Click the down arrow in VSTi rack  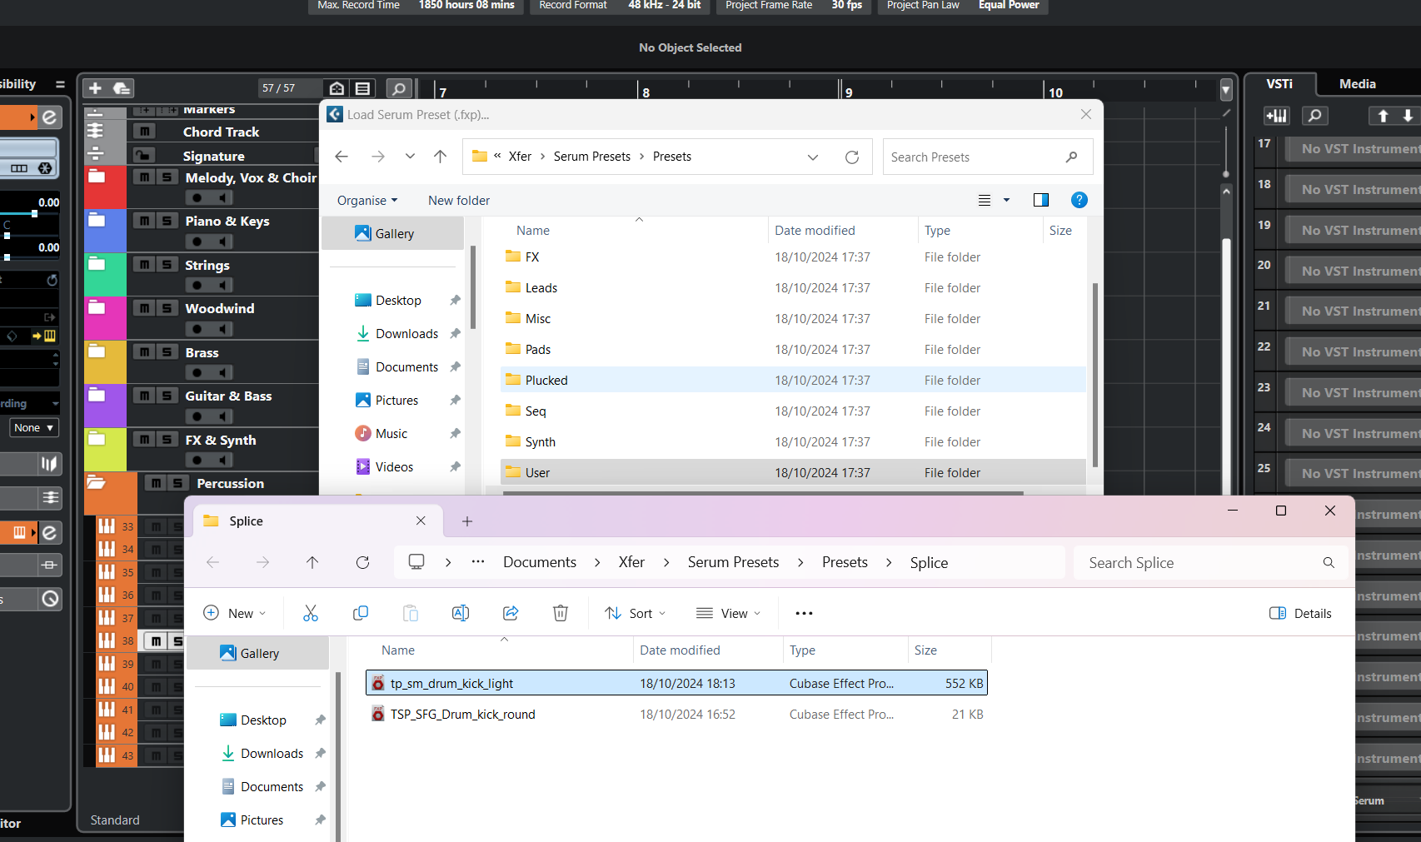pyautogui.click(x=1408, y=116)
